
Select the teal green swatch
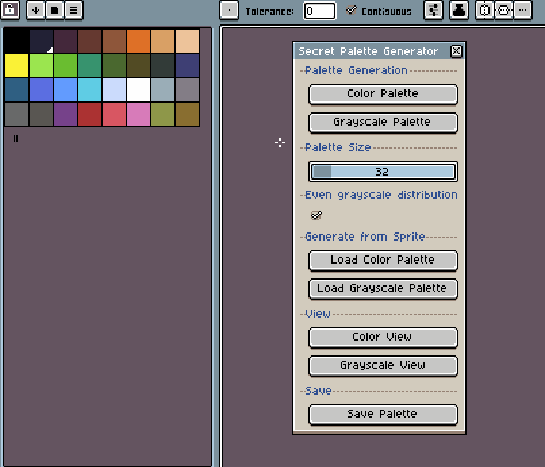click(90, 66)
